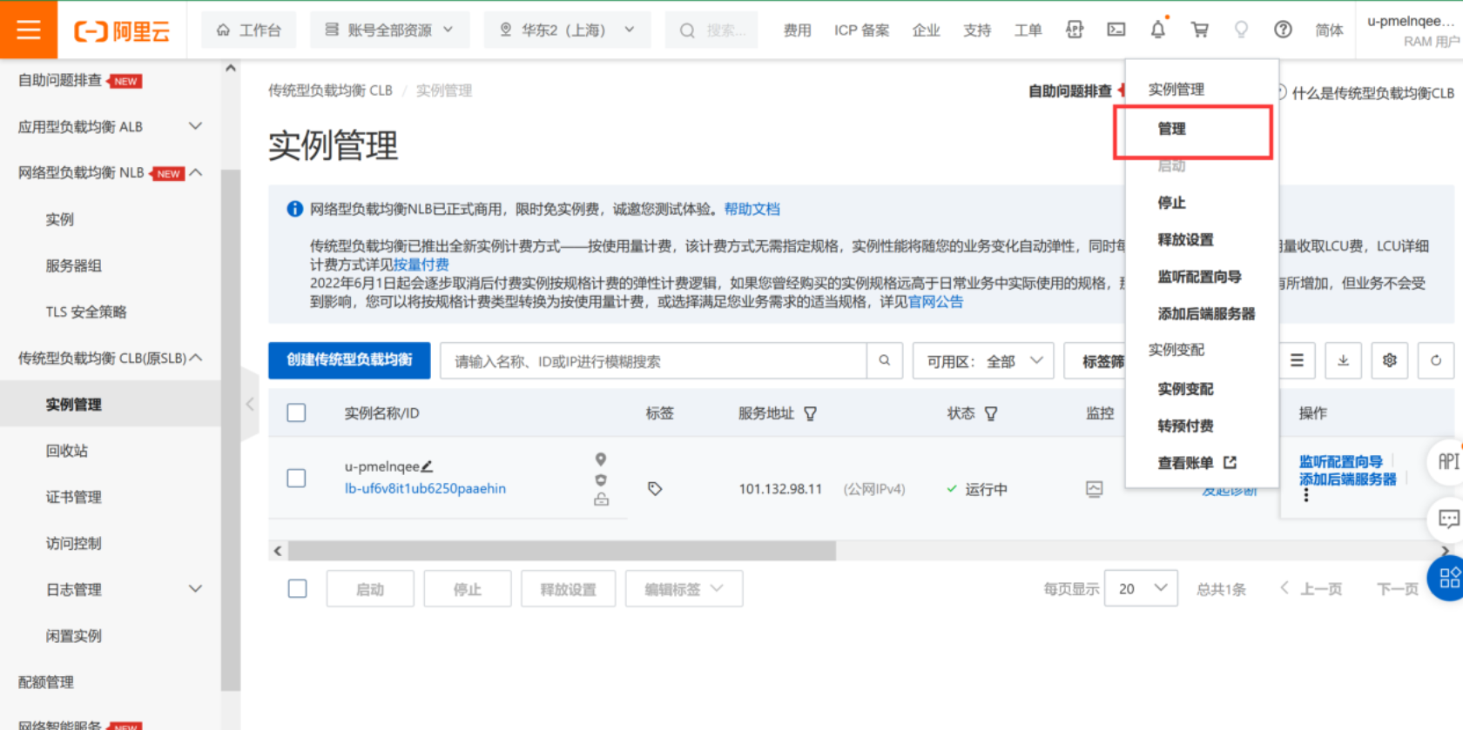Collapse the sidebar with the side arrow
Screen dimensions: 1463x730
(x=250, y=404)
